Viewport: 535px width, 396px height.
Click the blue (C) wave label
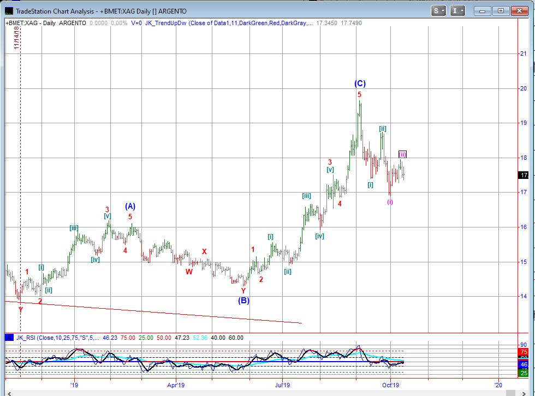coord(360,83)
